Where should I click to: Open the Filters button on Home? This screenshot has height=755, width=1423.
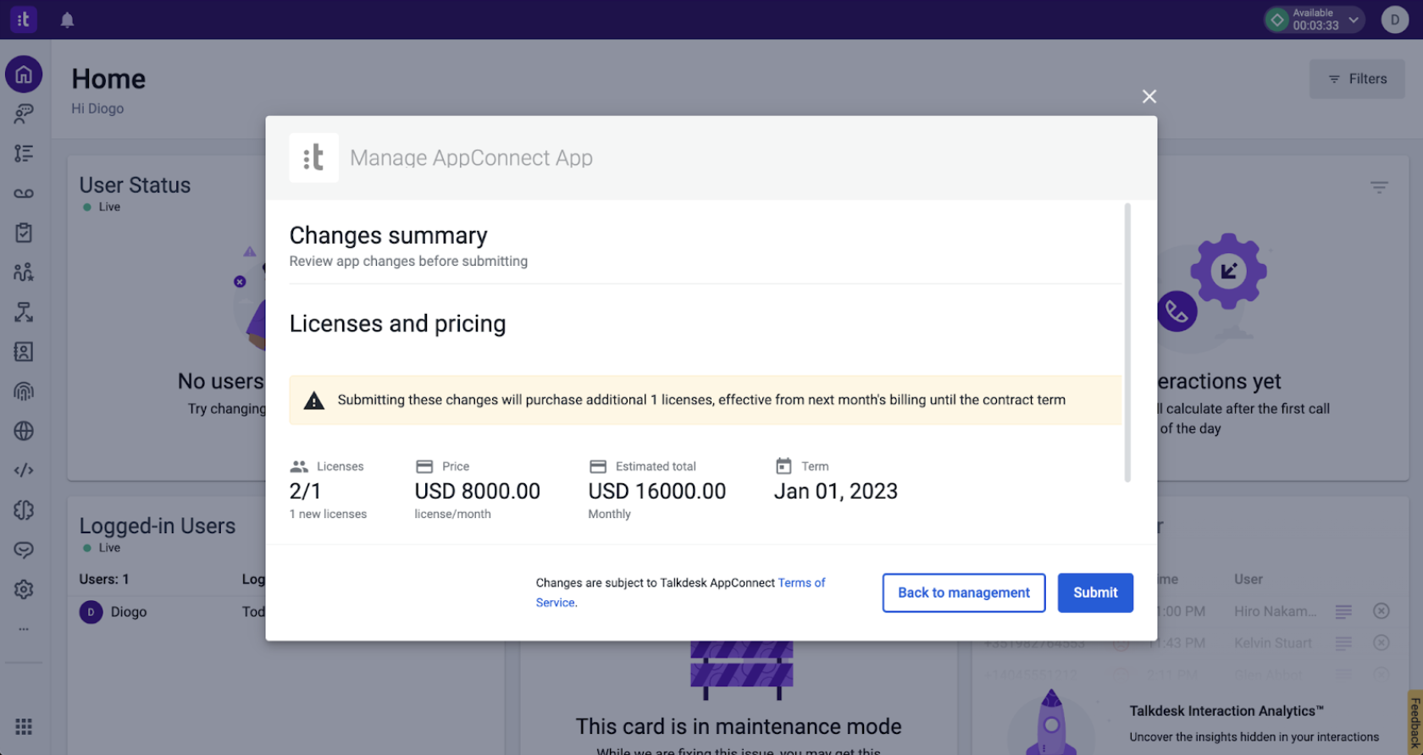pyautogui.click(x=1357, y=79)
